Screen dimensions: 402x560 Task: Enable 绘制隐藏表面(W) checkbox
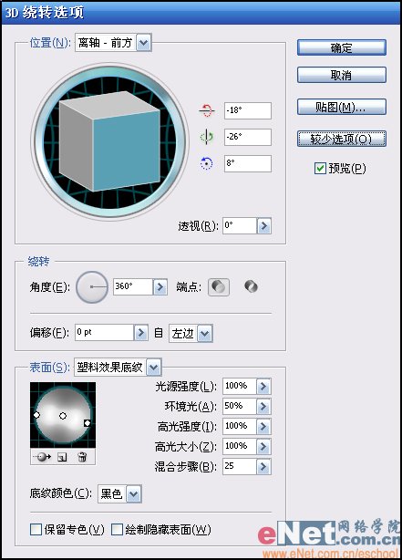[x=117, y=529]
